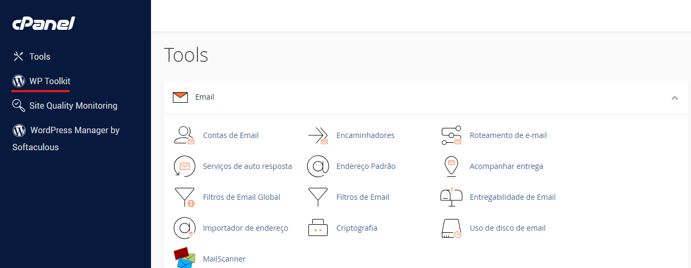Collapse the Email section with the chevron
This screenshot has width=691, height=268.
click(674, 98)
